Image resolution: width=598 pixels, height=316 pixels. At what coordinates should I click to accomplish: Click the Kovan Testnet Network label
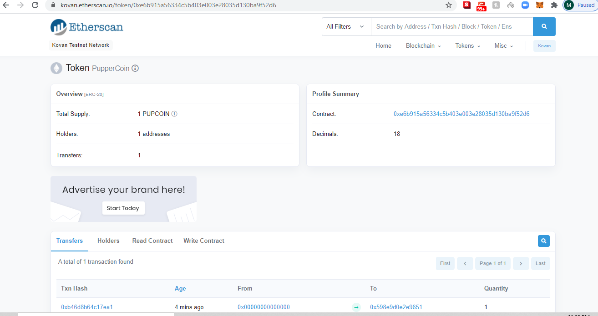coord(81,45)
